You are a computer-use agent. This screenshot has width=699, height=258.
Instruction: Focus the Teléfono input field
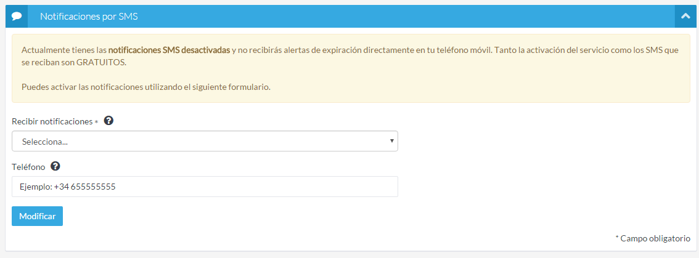[204, 187]
